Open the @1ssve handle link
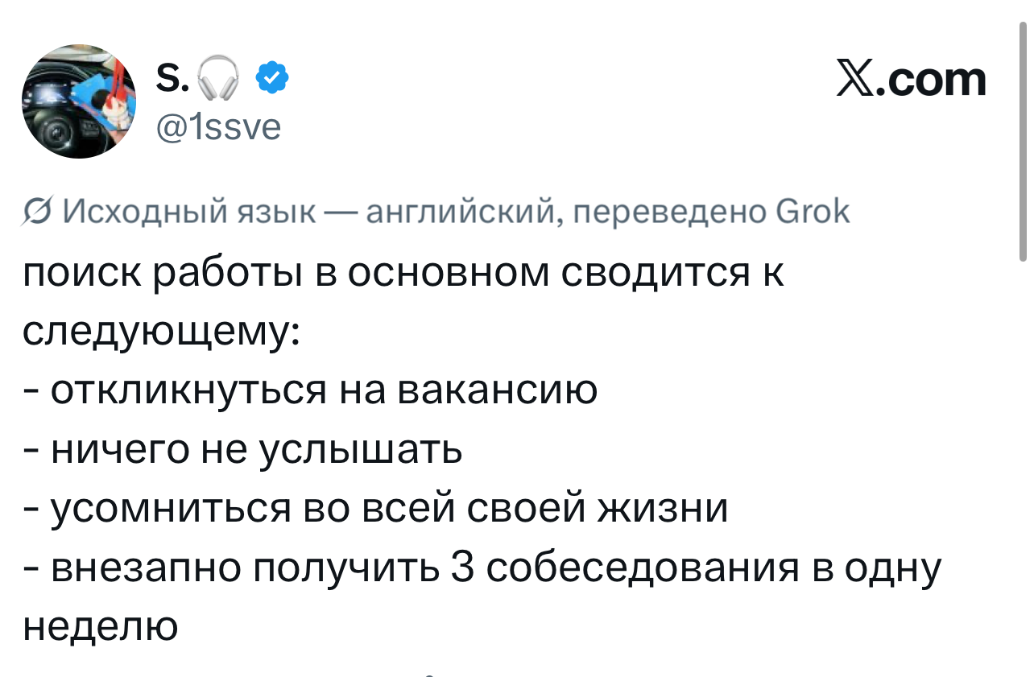 [x=217, y=126]
